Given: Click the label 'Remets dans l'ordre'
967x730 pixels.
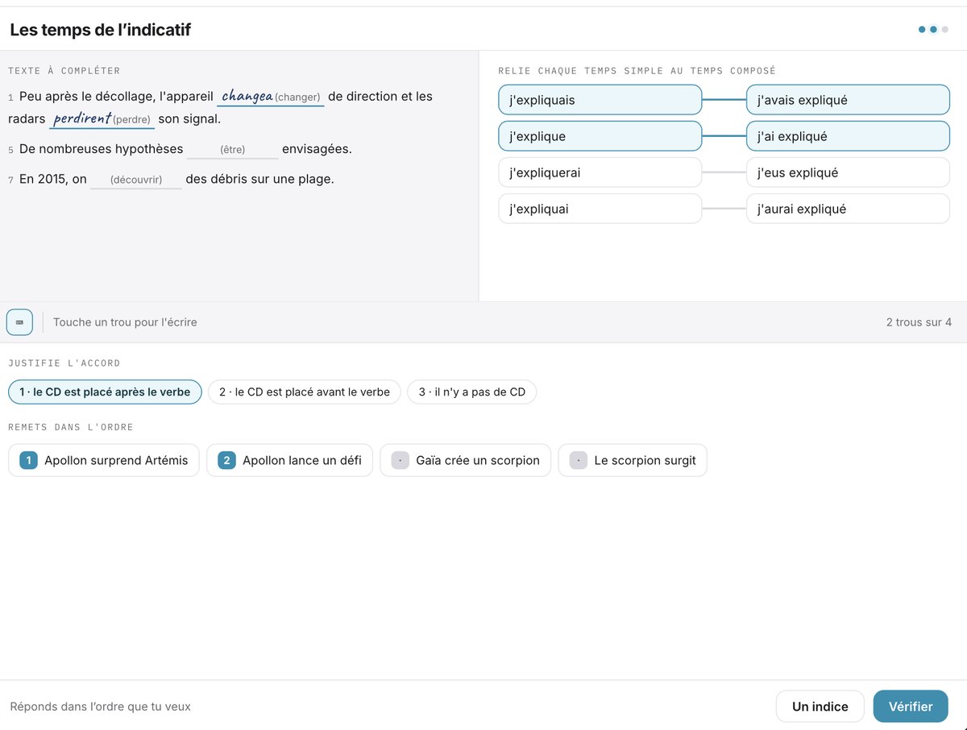Looking at the screenshot, I should pos(71,427).
